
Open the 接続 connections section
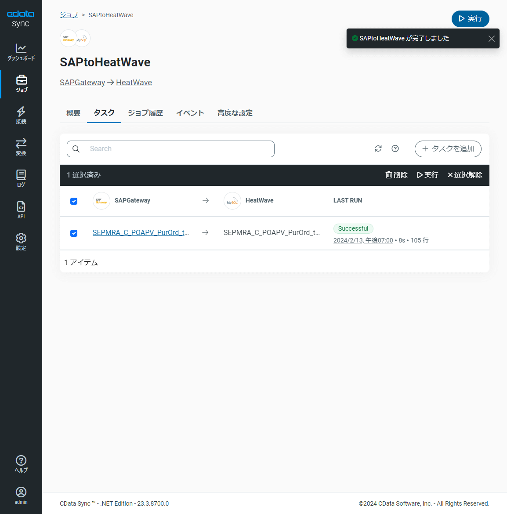point(21,116)
